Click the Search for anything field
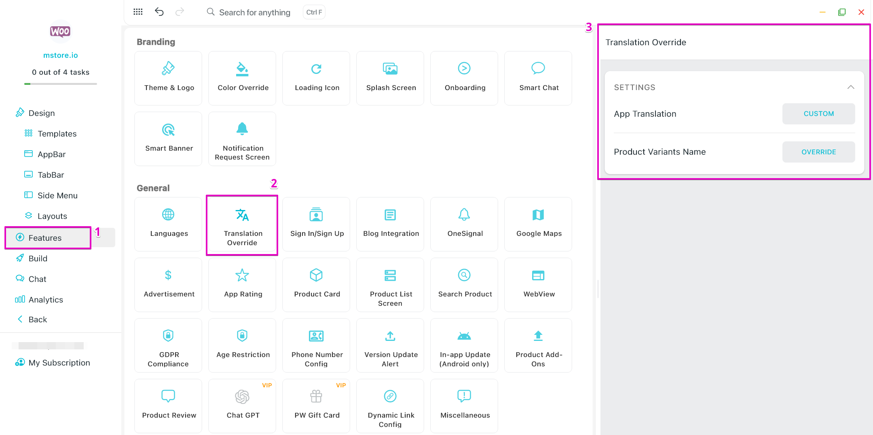 (254, 13)
